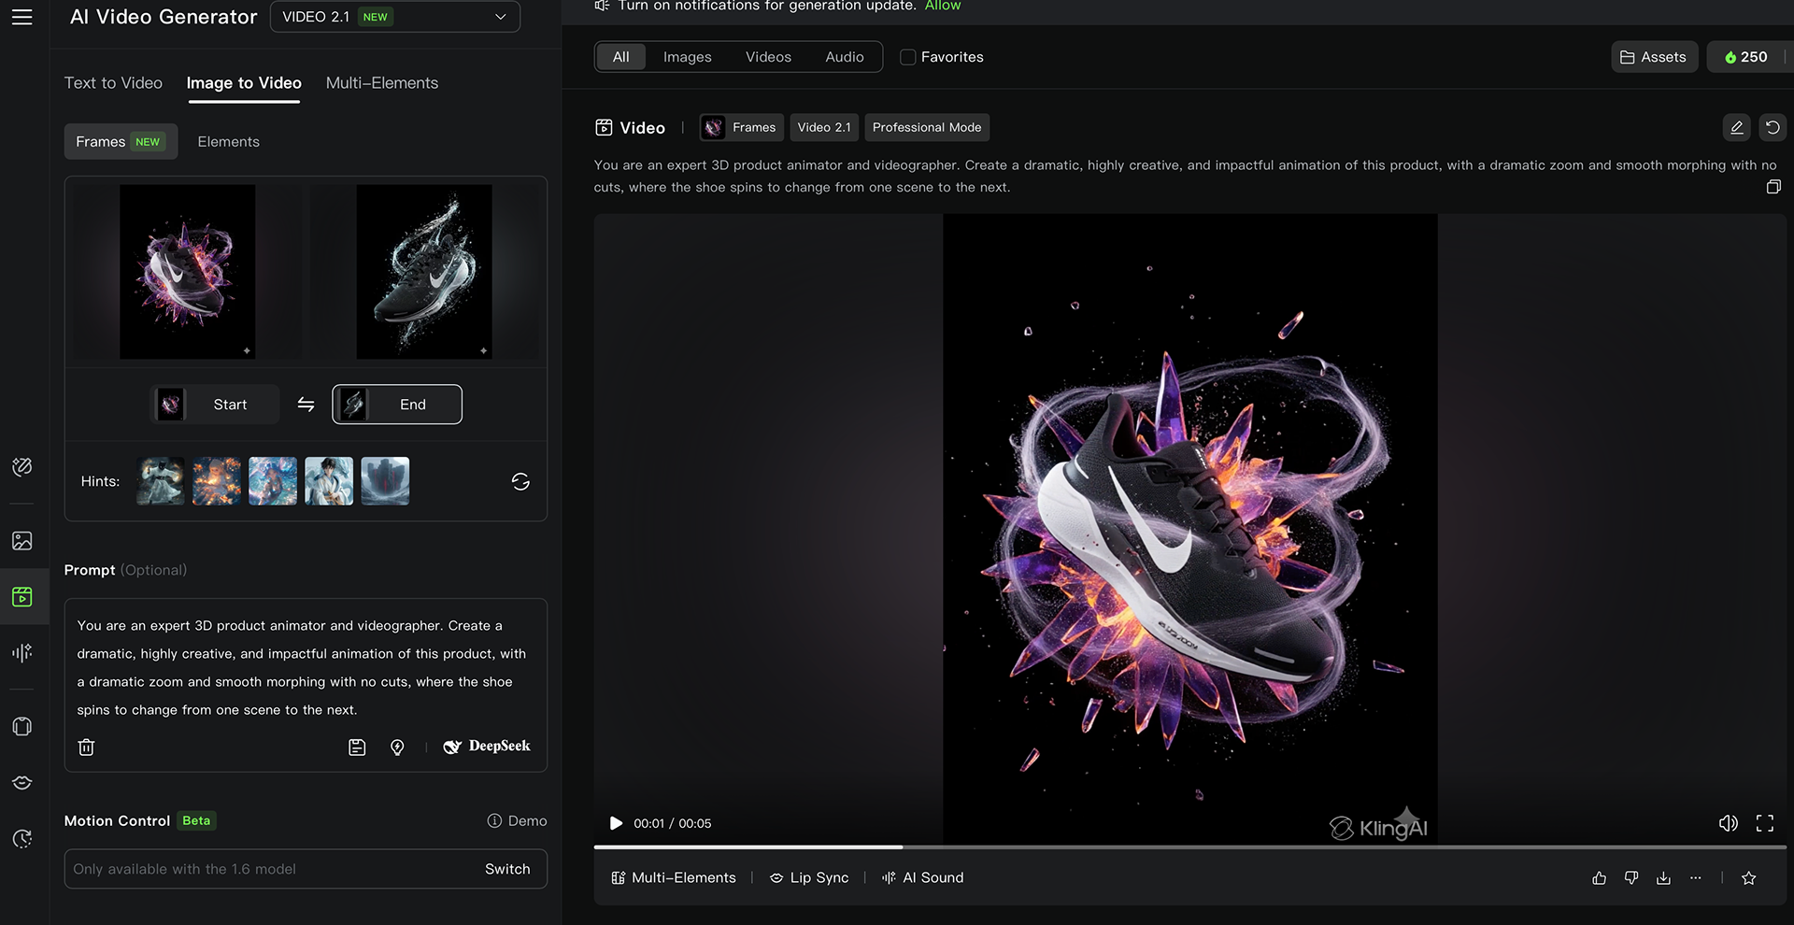Expand the VIDEO 2.1 model dropdown
The width and height of the screenshot is (1794, 925).
click(395, 17)
